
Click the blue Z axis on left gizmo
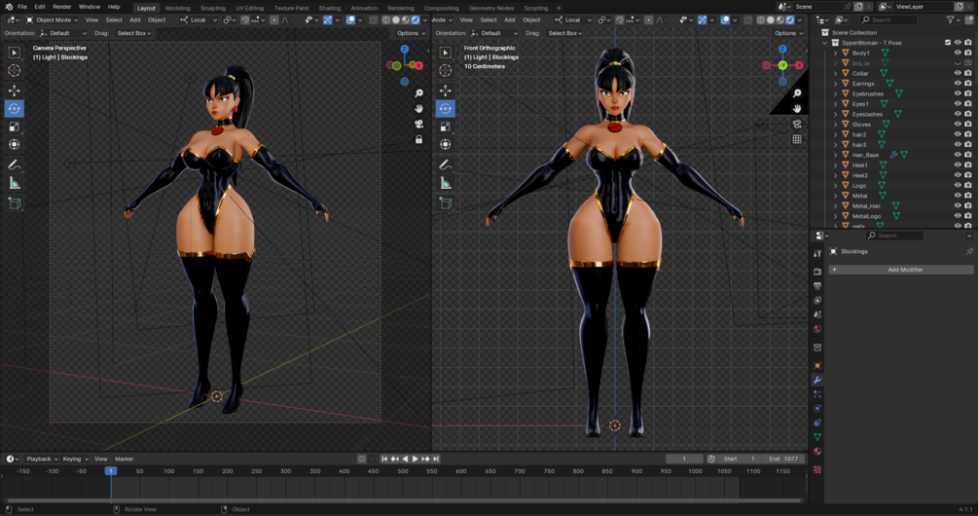(x=404, y=49)
